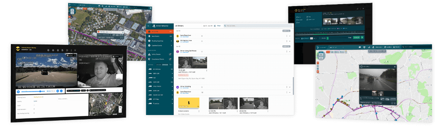The width and height of the screenshot is (443, 138).
Task: Select the 6035-CAR vehicle
Action: tap(160, 91)
